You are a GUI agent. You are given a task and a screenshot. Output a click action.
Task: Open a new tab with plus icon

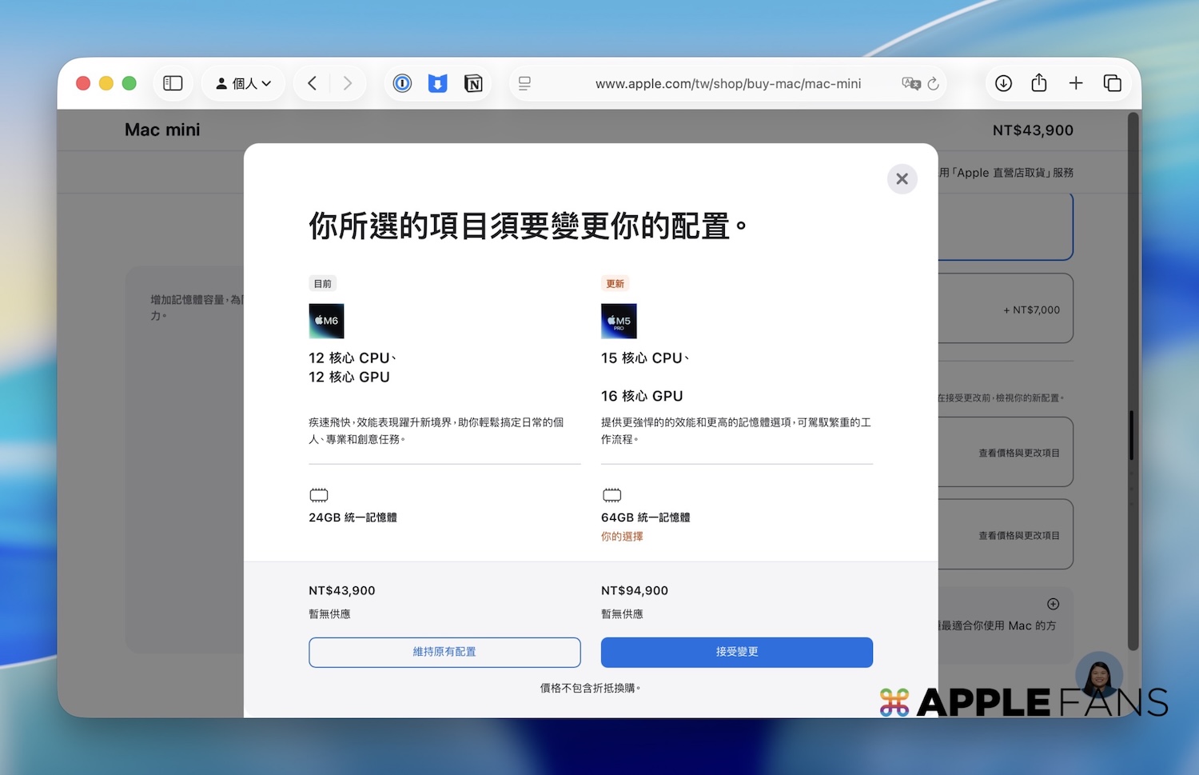(x=1076, y=83)
